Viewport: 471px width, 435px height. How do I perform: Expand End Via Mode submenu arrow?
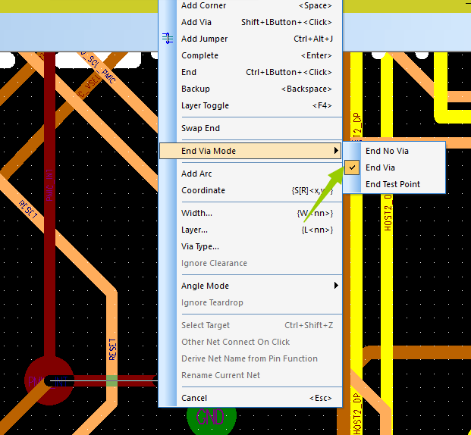tap(336, 150)
